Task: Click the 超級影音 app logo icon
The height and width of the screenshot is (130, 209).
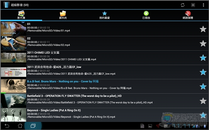Action: [x=6, y=5]
